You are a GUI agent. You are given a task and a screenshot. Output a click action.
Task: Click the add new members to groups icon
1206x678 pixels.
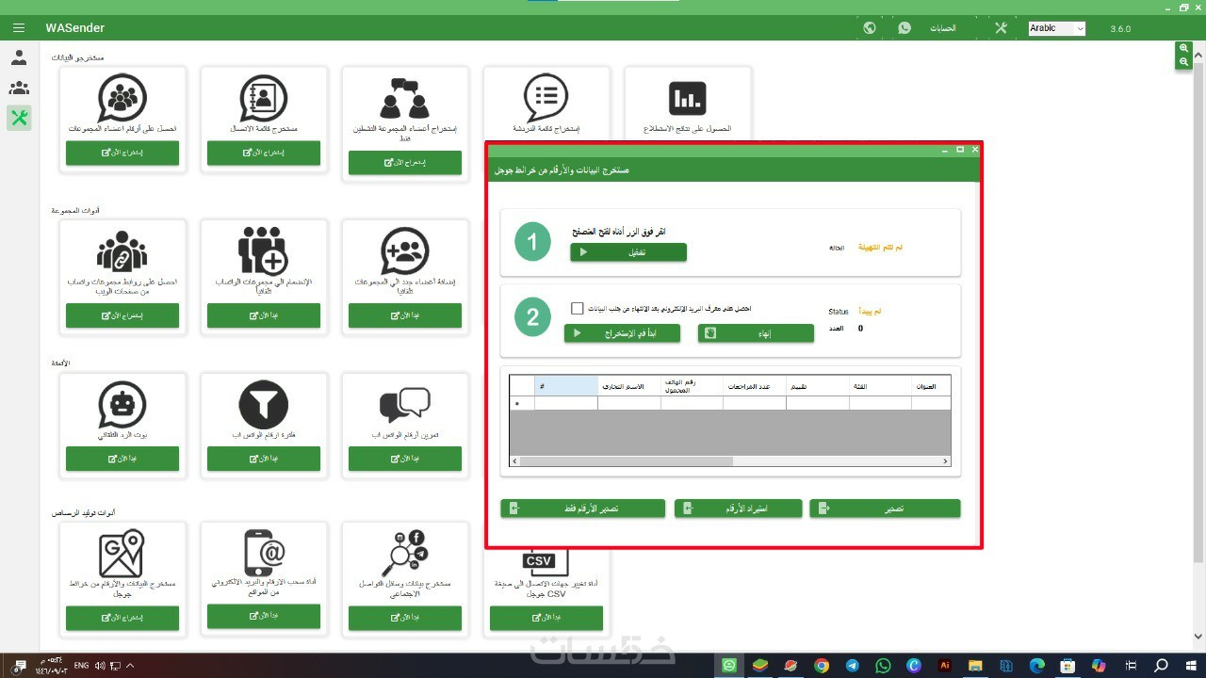[405, 251]
